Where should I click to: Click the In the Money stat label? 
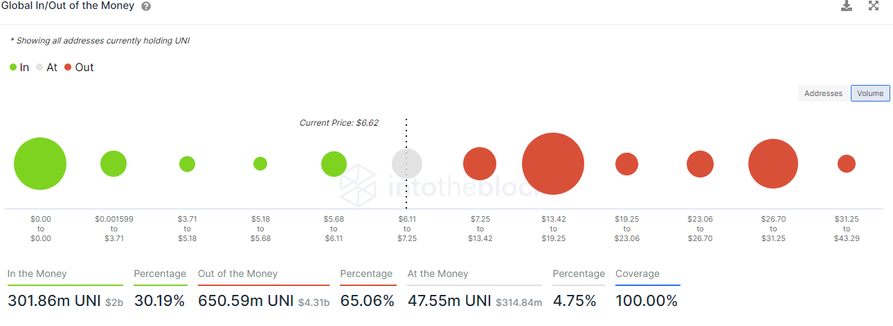[x=37, y=274]
